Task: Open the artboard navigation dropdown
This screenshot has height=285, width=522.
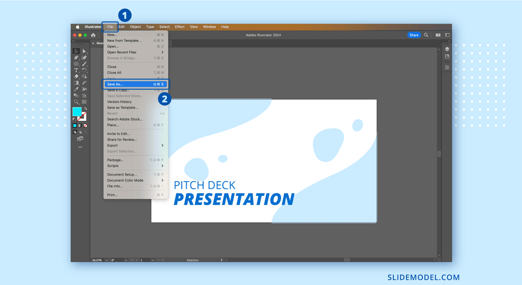Action: click(153, 260)
